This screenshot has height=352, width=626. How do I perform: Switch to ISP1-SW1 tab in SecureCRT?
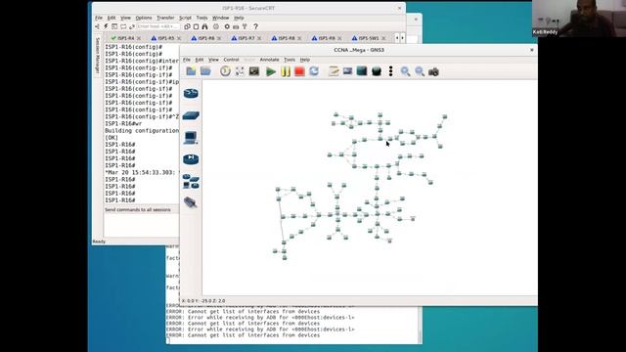(368, 38)
